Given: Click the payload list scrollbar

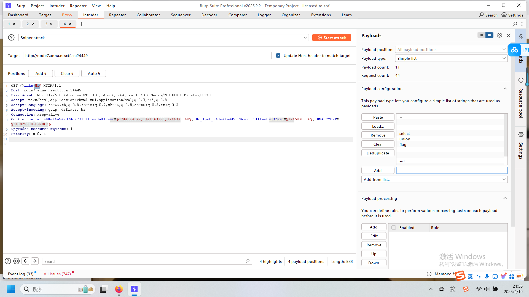Looking at the screenshot, I should (x=506, y=135).
